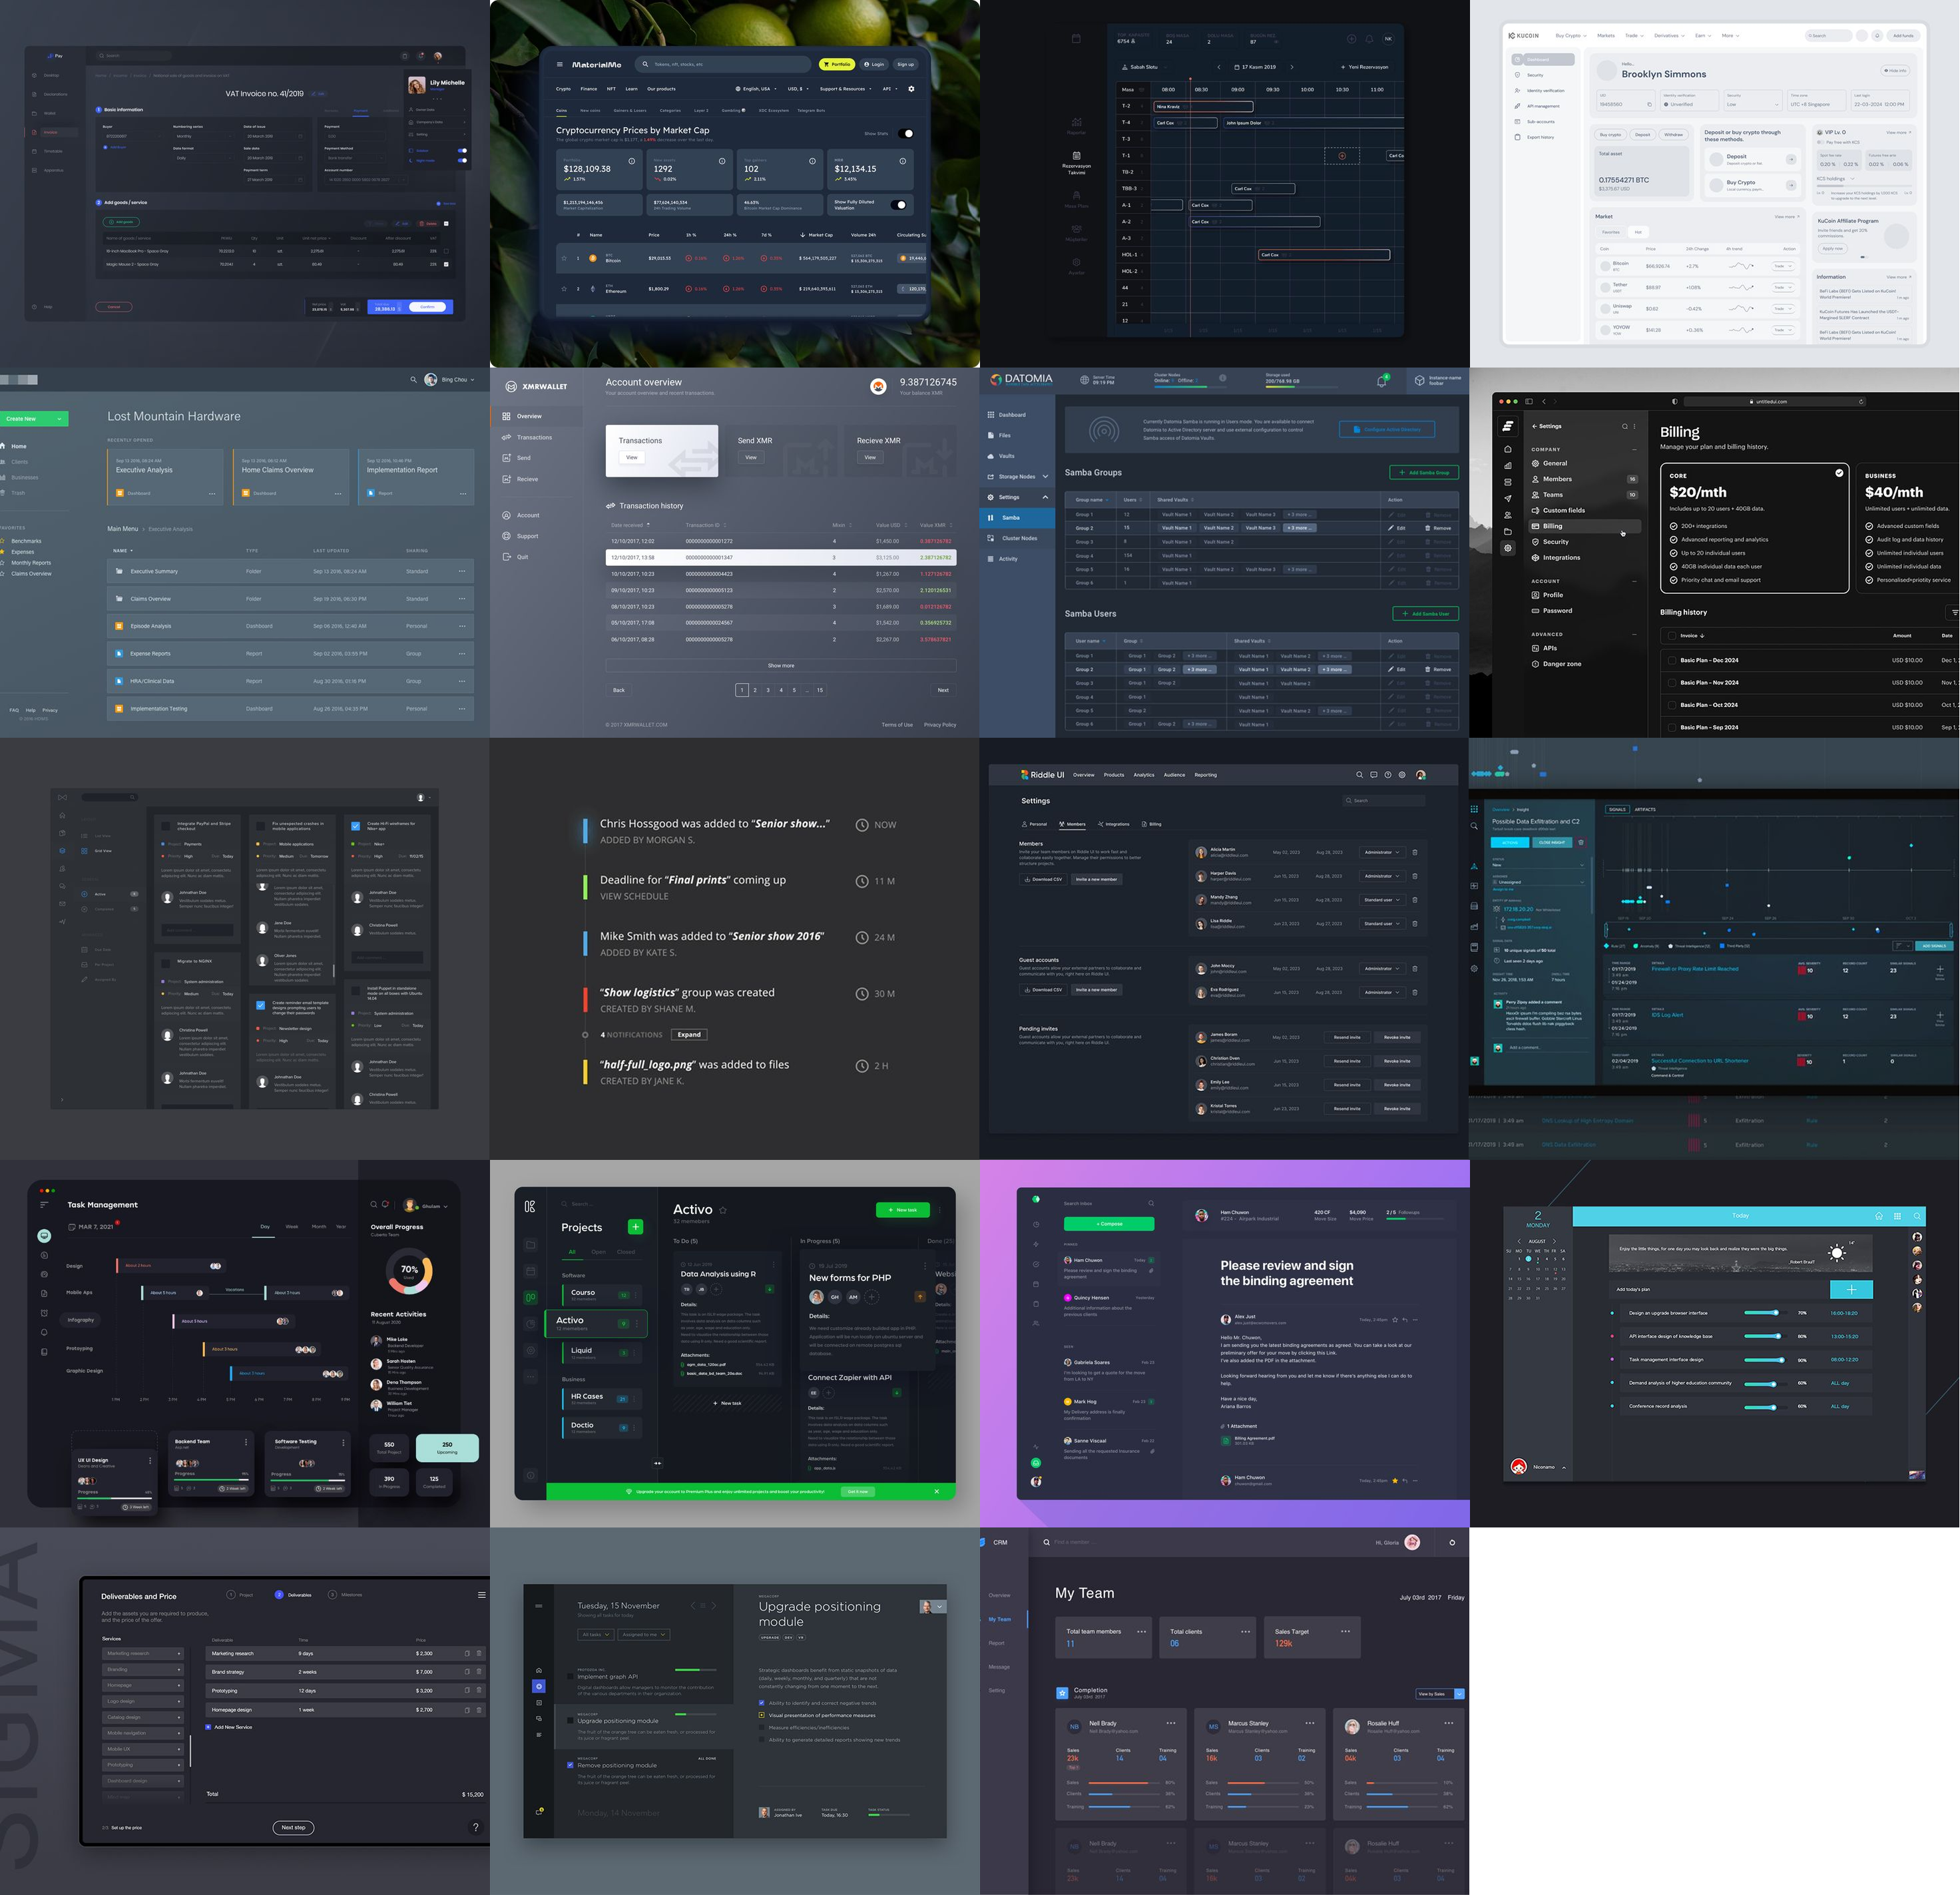This screenshot has width=1960, height=1895.
Task: Open the hamburger menu in Deliverables and Price
Action: coord(482,1595)
